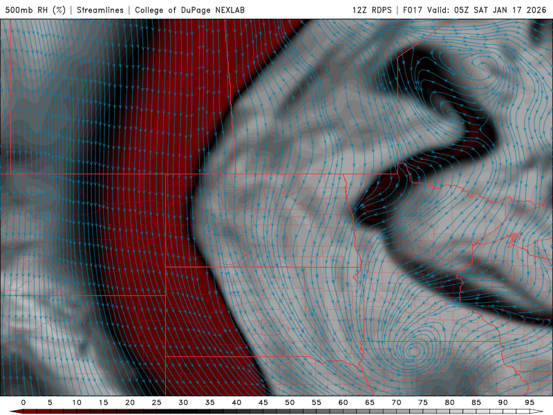The height and width of the screenshot is (415, 553).
Task: Select the 50 value on the RH scale
Action: point(290,403)
